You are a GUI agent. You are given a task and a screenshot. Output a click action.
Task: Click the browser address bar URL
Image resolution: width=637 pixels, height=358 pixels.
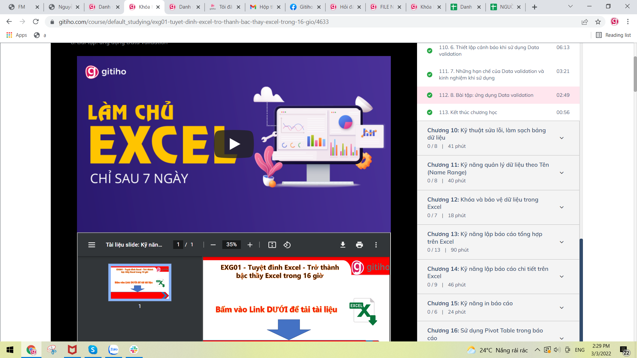[194, 22]
